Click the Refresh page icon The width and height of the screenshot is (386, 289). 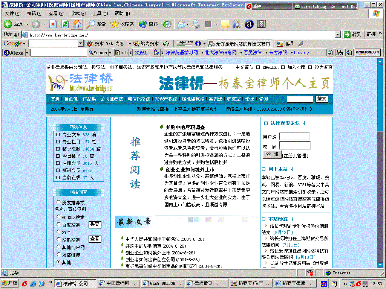point(65,24)
